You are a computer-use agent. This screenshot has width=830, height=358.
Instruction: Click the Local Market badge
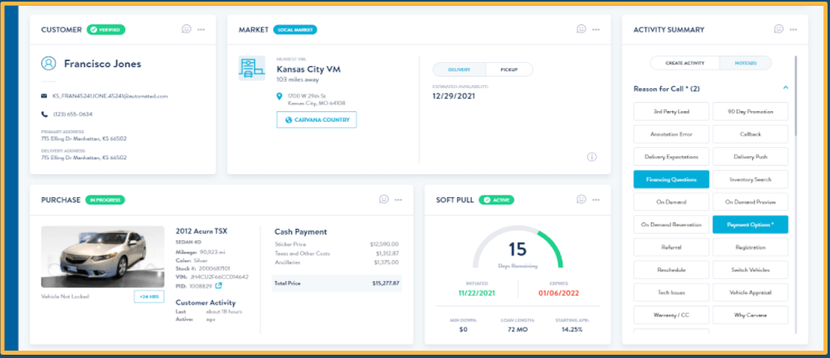[295, 29]
